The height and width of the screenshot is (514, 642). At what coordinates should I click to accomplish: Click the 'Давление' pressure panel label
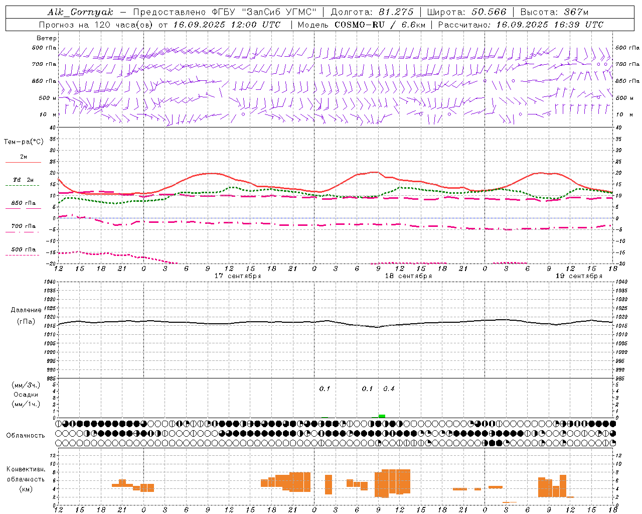26,310
